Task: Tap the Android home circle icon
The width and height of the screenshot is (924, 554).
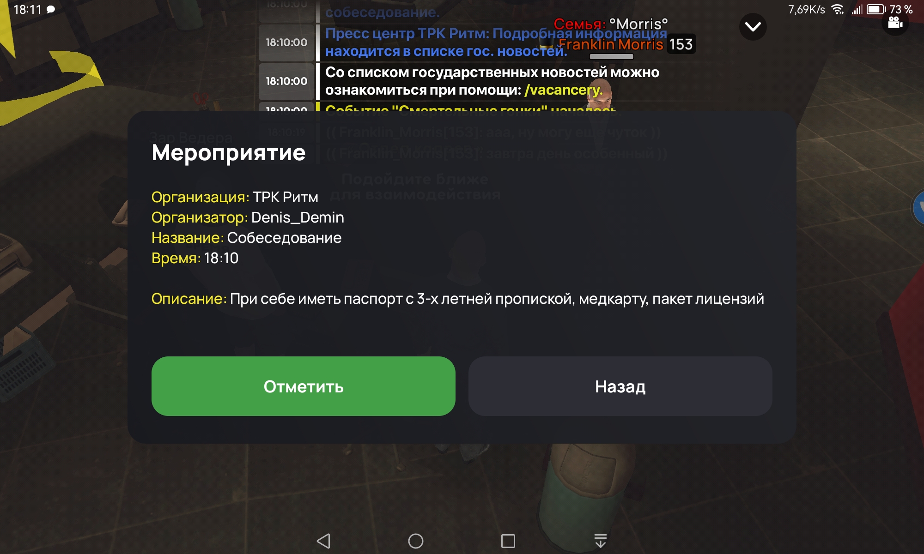Action: [x=416, y=541]
